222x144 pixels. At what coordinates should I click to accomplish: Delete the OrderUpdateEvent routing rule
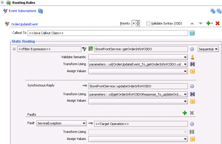coord(217,23)
